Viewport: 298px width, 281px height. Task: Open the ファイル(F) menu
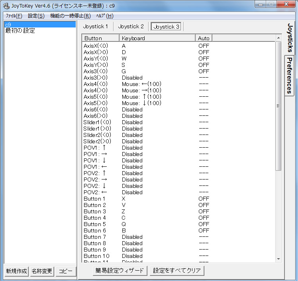tap(14, 16)
